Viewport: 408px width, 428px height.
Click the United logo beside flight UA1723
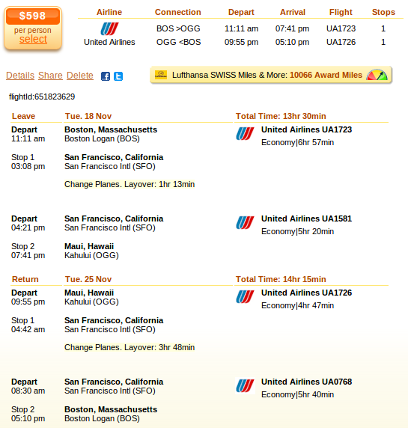[246, 134]
